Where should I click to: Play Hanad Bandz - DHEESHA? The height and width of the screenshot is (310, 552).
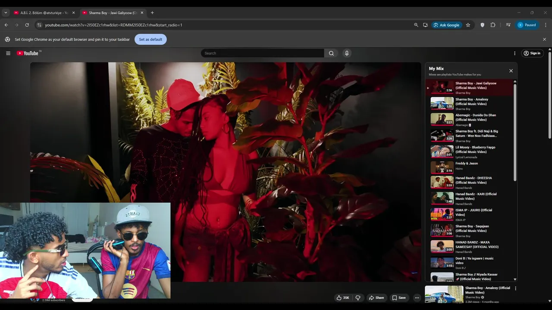(x=470, y=183)
